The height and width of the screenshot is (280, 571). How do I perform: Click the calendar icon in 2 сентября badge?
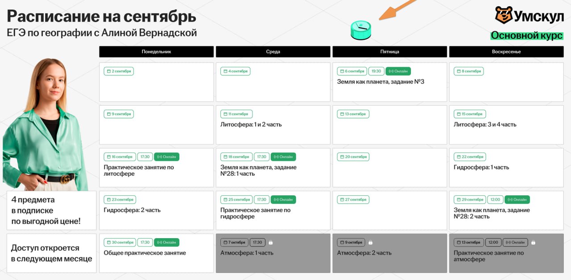tap(108, 71)
